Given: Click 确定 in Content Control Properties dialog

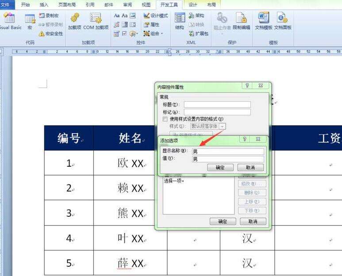Looking at the screenshot, I should click(223, 222).
